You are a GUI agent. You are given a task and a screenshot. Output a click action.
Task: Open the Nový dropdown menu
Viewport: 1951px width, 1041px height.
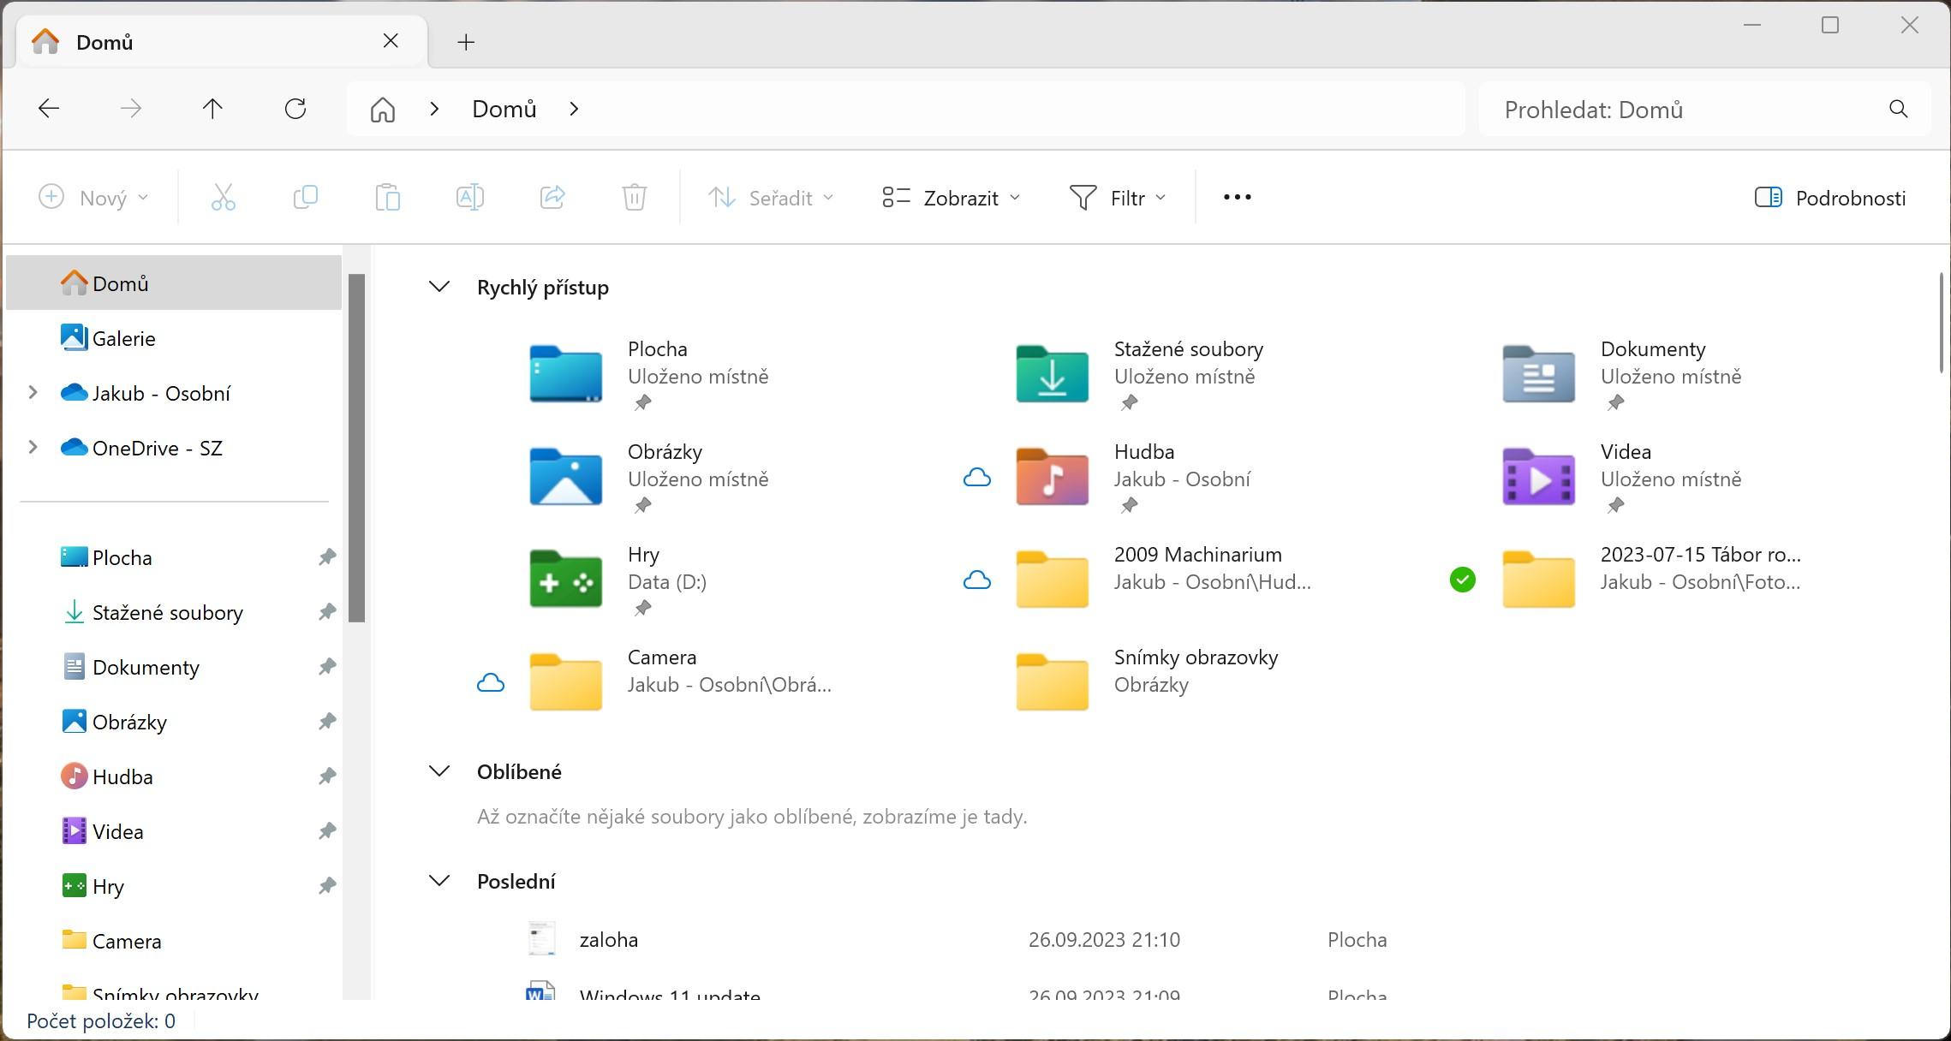94,198
